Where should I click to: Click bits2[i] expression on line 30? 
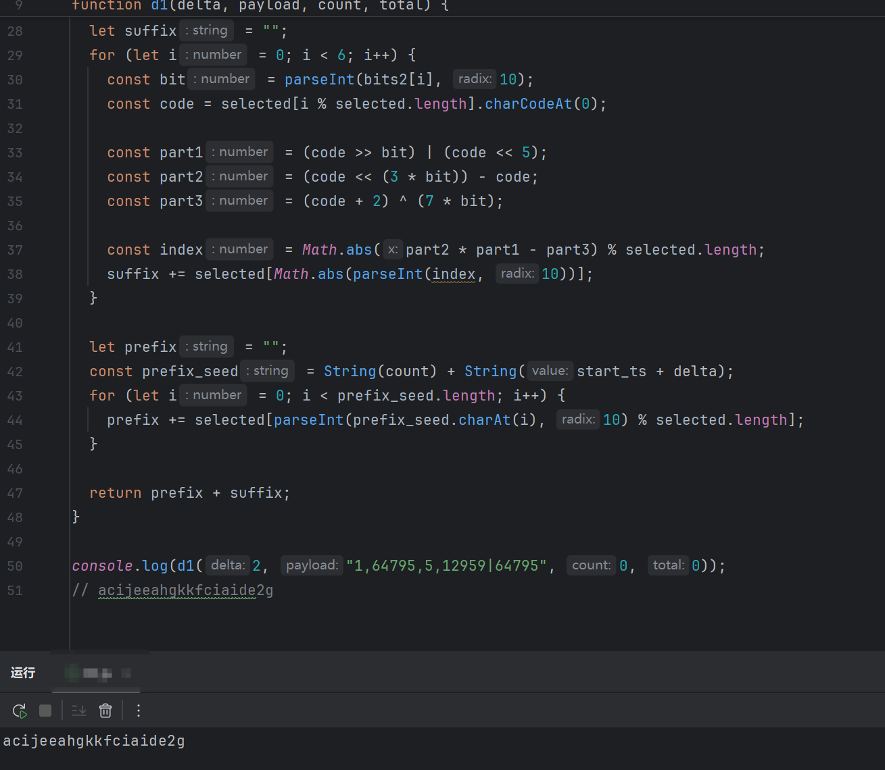[399, 80]
